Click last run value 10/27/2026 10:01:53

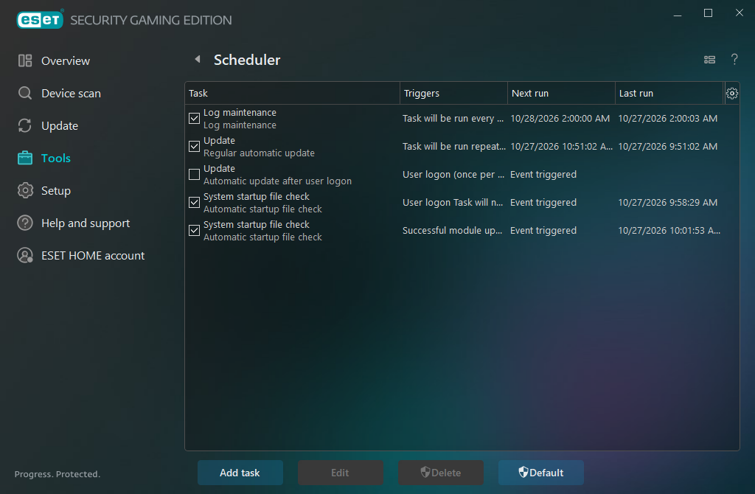[x=669, y=230]
